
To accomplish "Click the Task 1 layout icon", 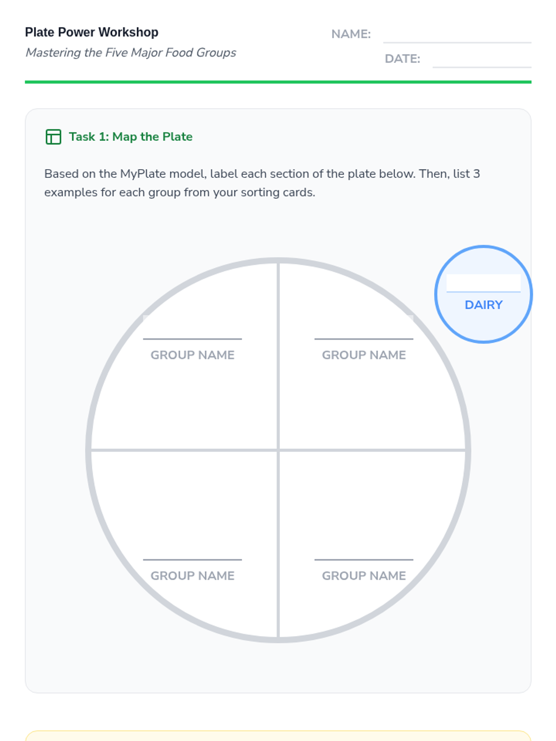I will pos(53,137).
